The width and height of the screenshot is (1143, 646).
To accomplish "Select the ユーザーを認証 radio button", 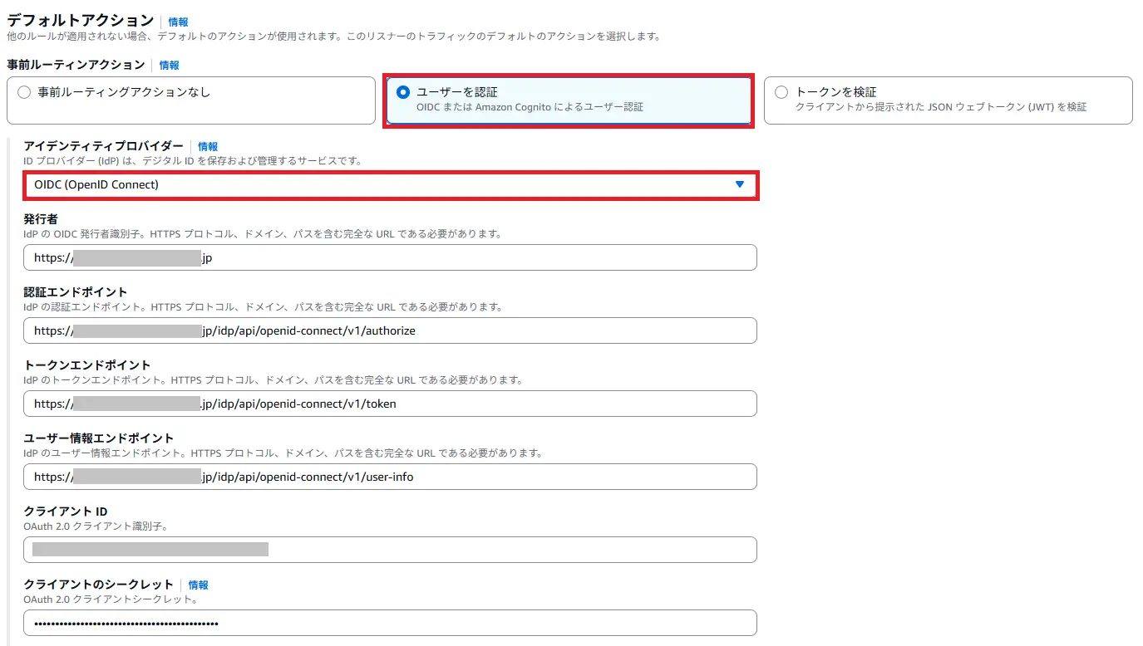I will 403,92.
